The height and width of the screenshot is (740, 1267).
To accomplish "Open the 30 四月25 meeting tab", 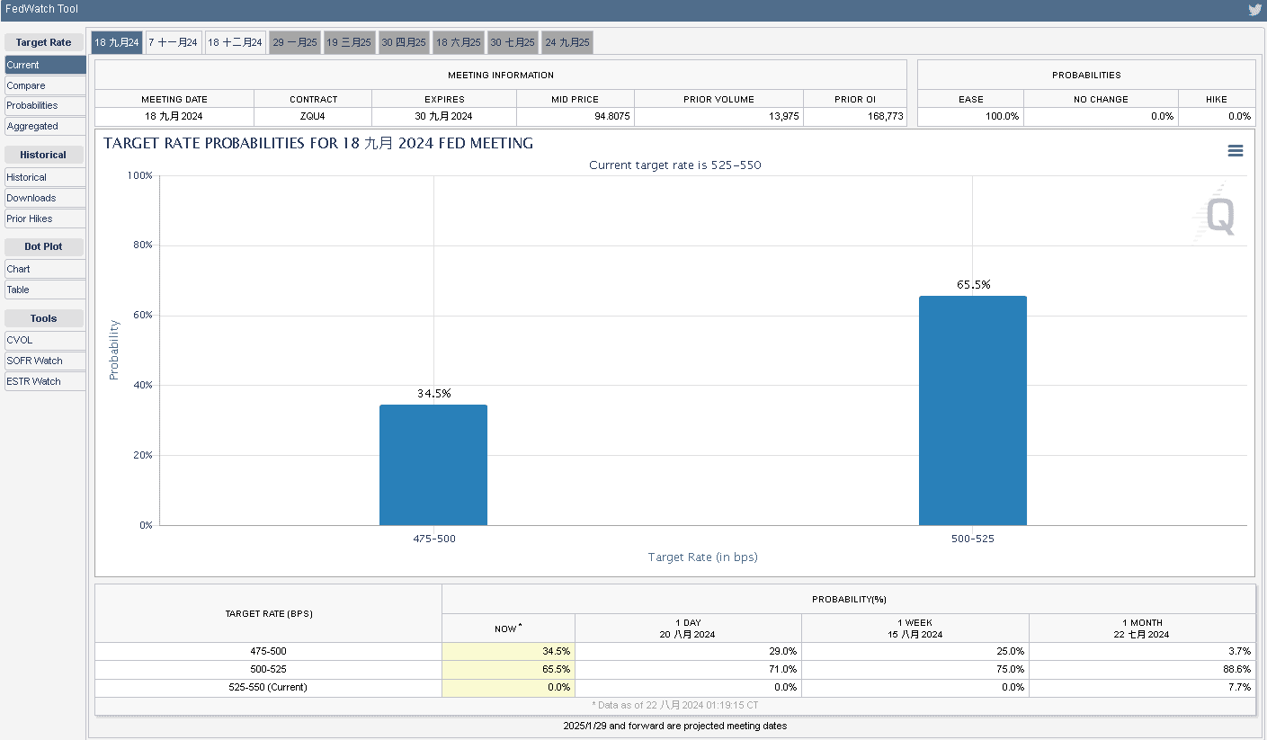I will pyautogui.click(x=404, y=42).
